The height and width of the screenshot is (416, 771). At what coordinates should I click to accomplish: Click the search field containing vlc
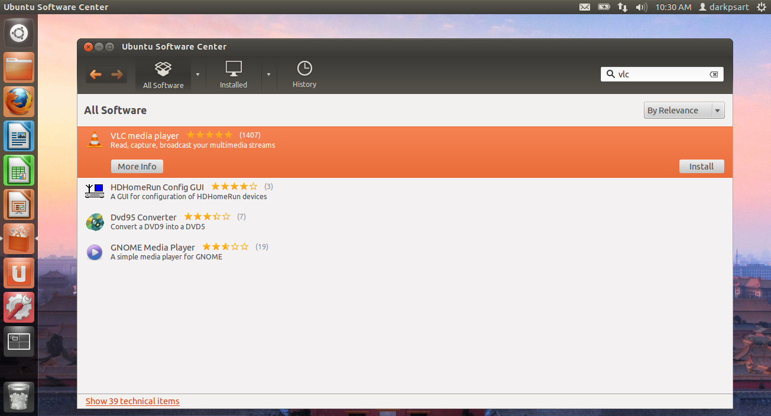click(662, 74)
